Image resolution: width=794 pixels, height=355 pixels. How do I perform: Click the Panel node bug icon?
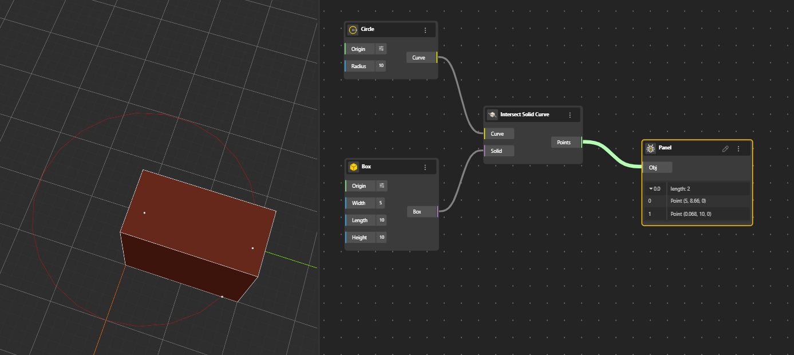tap(650, 148)
